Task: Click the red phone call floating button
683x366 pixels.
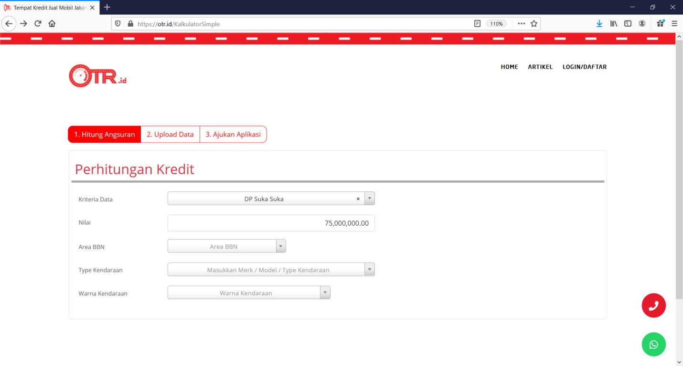Action: [x=653, y=305]
